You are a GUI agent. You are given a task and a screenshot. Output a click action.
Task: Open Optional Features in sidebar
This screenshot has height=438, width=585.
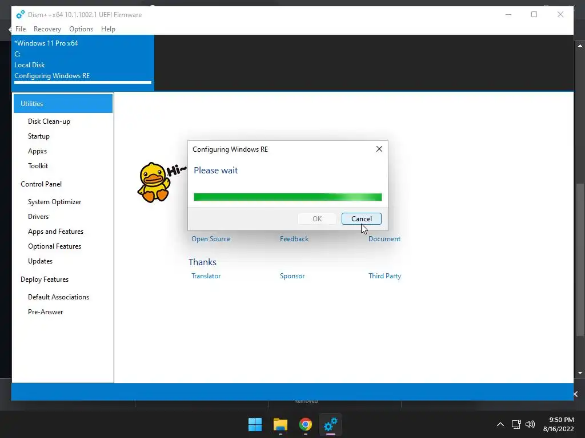coord(54,246)
